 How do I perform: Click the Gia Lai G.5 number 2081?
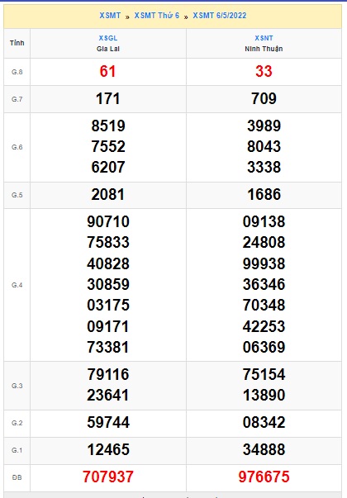point(108,194)
